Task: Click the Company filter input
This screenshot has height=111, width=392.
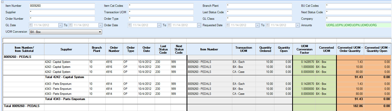Action: point(358,19)
